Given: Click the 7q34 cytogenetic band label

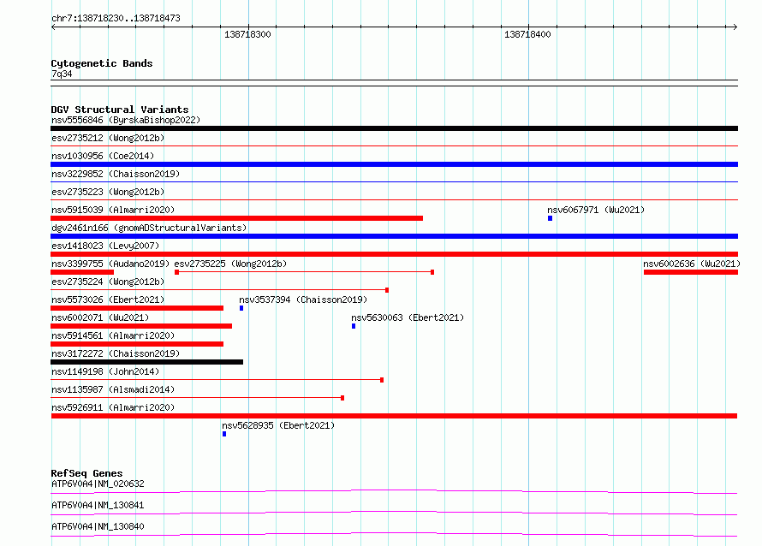Looking at the screenshot, I should [62, 74].
